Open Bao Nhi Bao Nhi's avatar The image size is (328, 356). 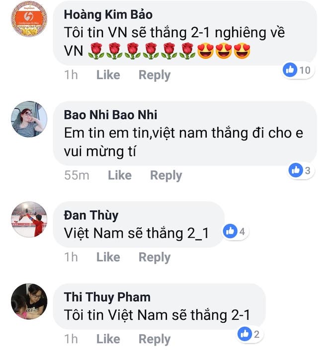29,119
